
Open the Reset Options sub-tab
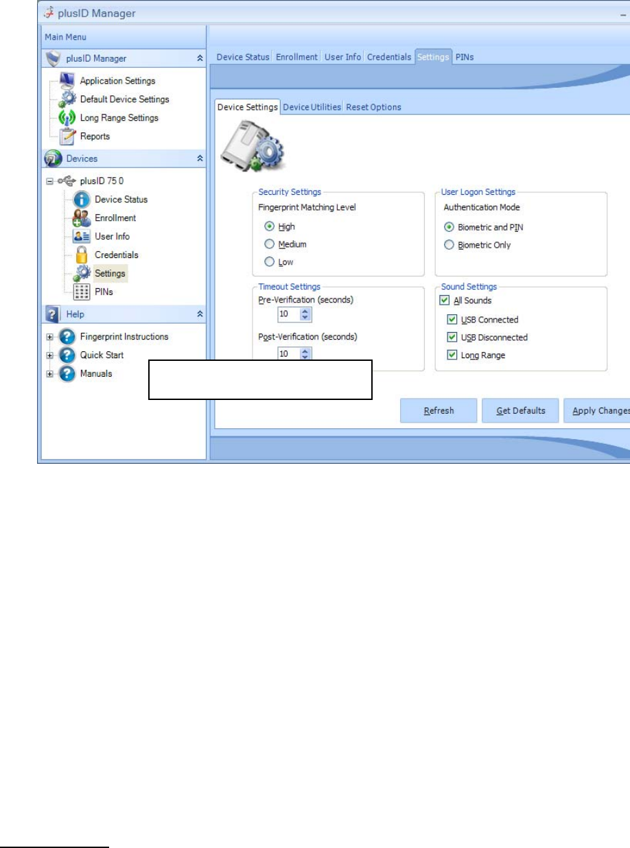point(374,107)
